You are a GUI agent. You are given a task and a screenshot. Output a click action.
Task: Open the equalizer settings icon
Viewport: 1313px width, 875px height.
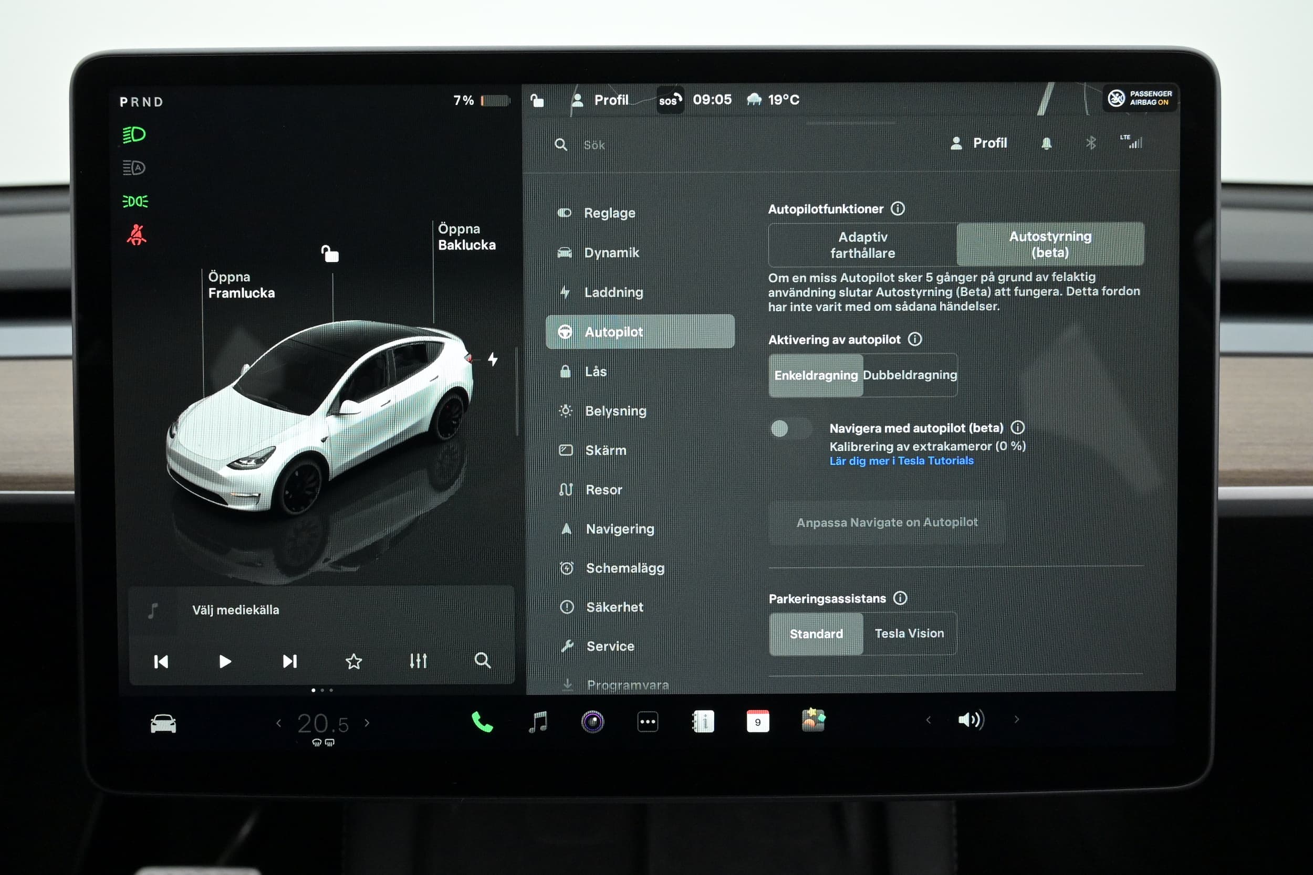[x=418, y=661]
